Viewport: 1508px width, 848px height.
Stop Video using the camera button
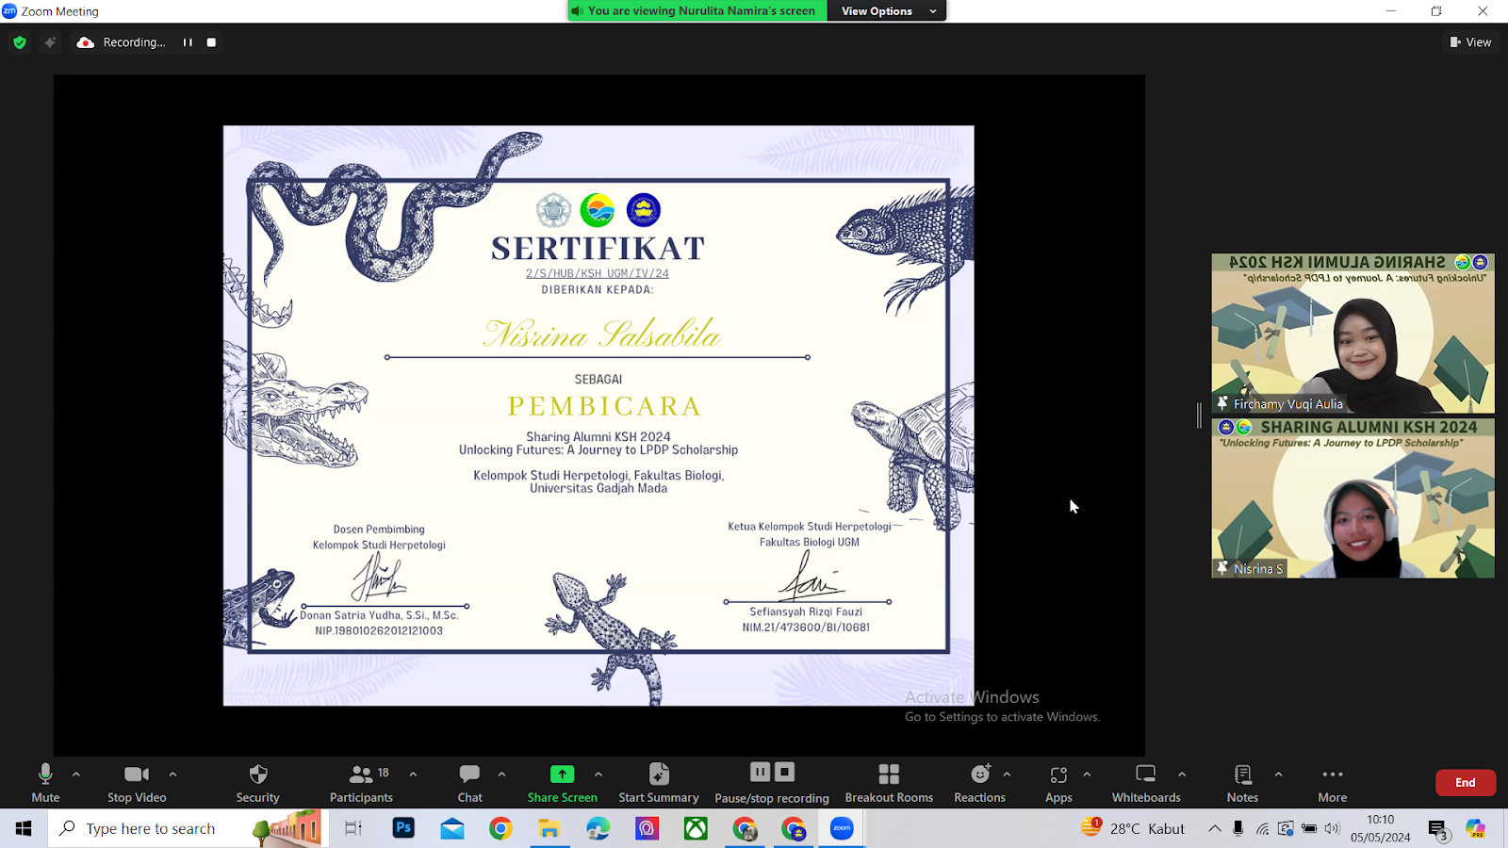click(137, 783)
